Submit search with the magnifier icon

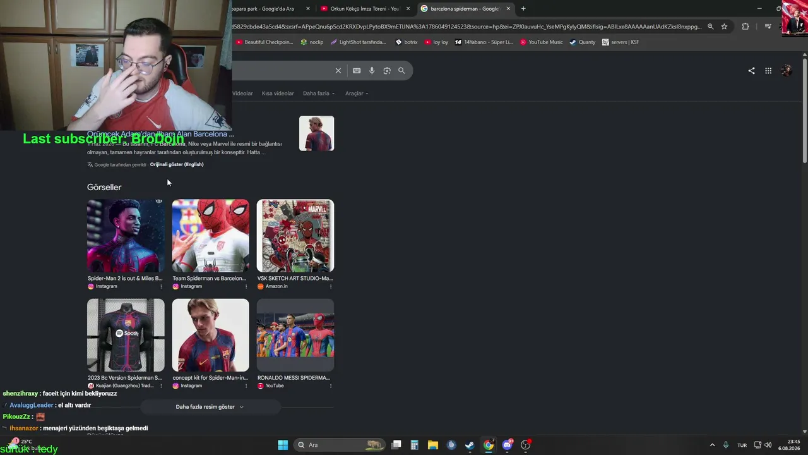point(401,71)
